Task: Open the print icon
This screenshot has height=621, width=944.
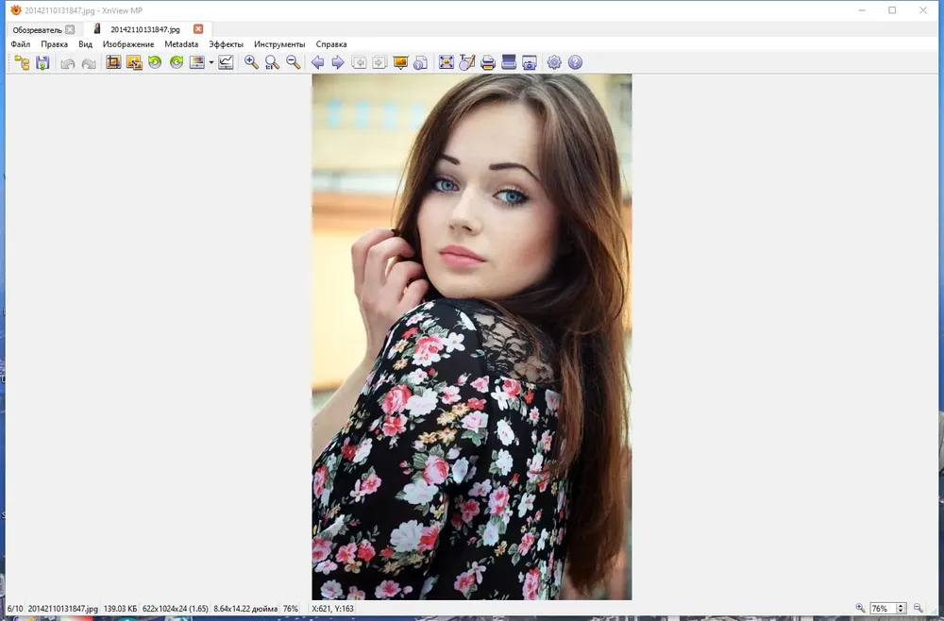Action: pos(488,62)
